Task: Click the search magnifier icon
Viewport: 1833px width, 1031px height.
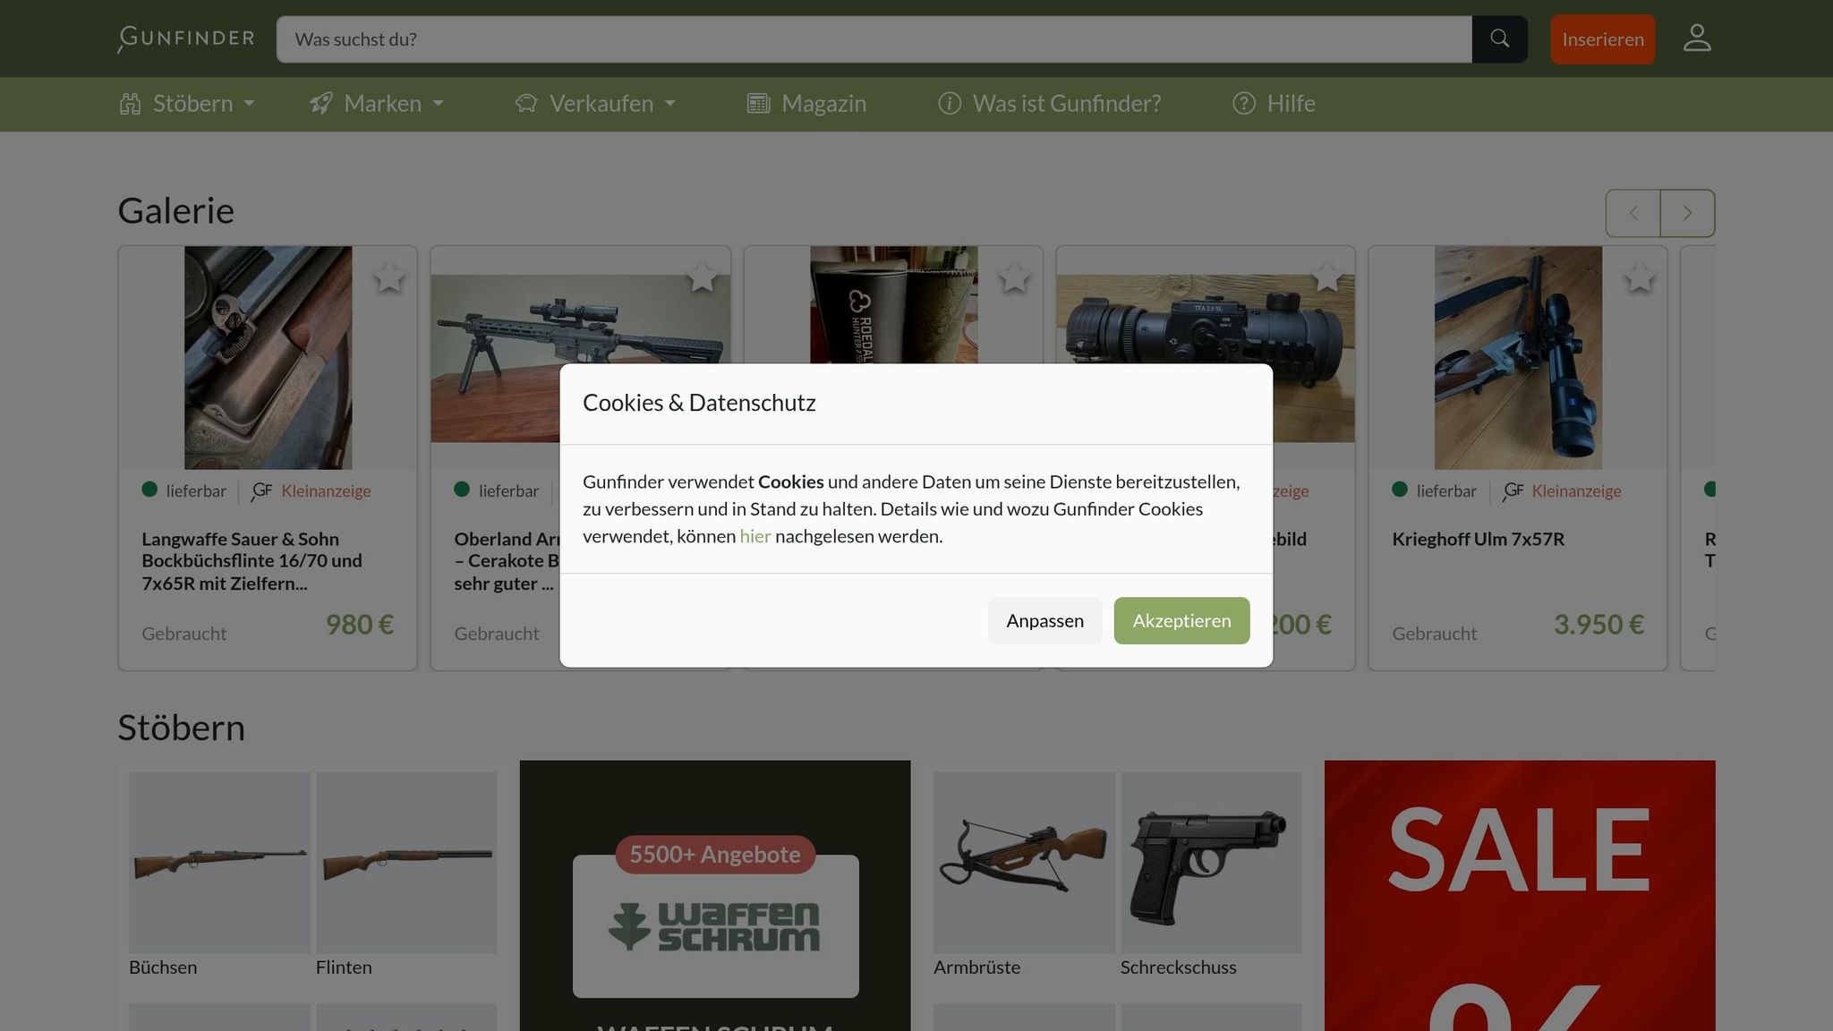Action: [1500, 38]
